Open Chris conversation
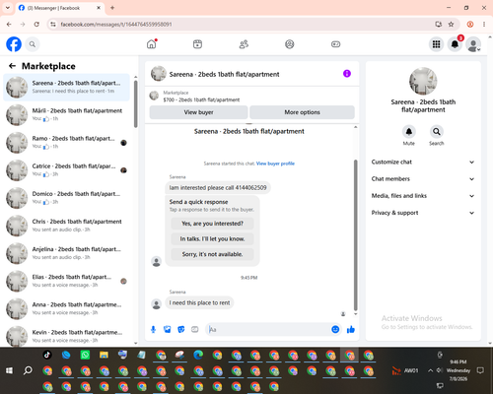 (66, 226)
